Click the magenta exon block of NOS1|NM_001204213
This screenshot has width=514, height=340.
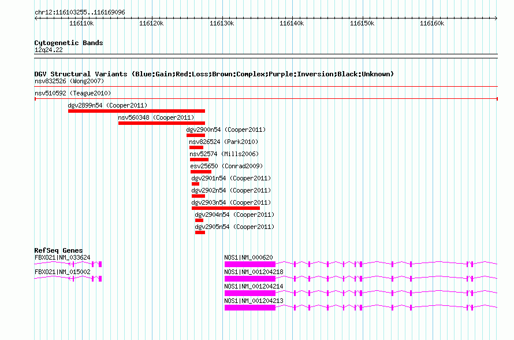pos(250,308)
